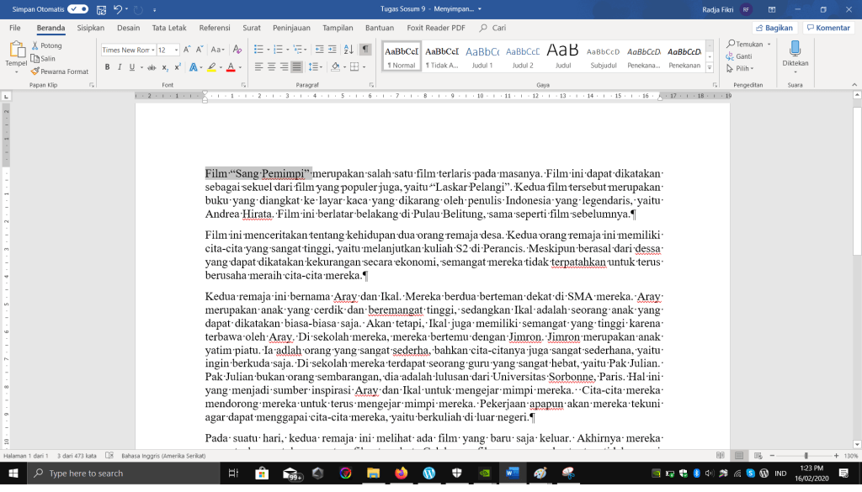Click the sort A-Z paragraph icon
The image size is (862, 492).
(350, 50)
